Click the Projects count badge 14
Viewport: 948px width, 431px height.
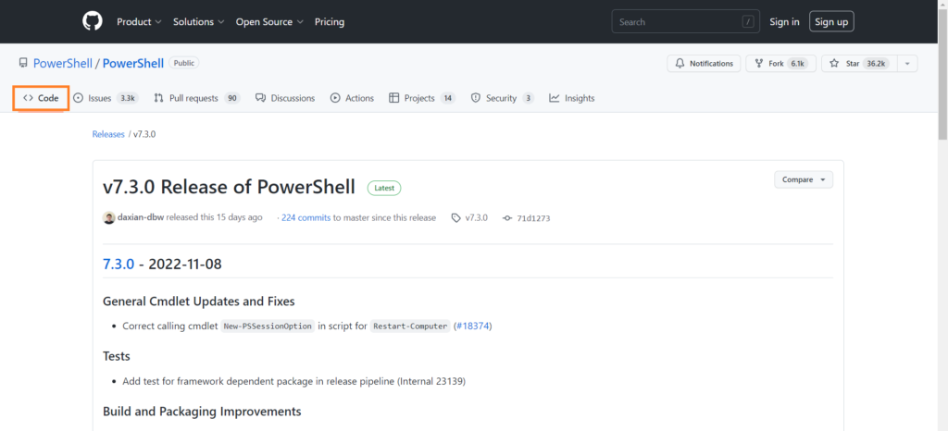447,98
